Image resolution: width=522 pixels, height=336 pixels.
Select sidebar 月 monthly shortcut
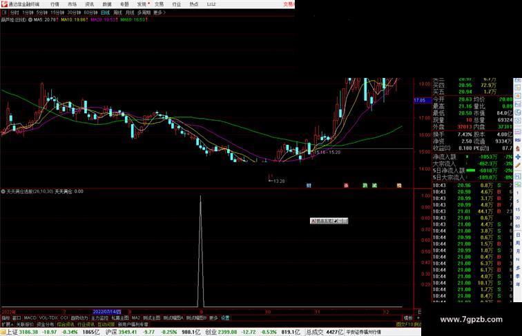tap(518, 251)
